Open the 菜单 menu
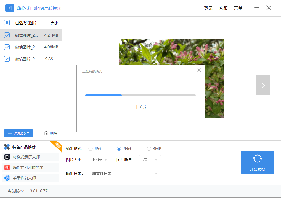 [x=238, y=8]
